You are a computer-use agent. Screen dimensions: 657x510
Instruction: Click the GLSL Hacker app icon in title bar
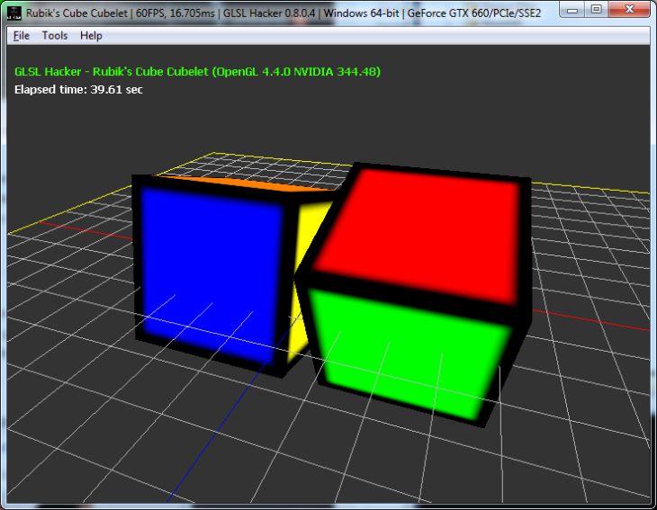click(14, 13)
